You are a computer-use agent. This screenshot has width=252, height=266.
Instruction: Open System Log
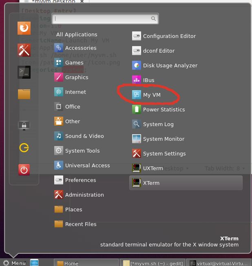(153, 124)
